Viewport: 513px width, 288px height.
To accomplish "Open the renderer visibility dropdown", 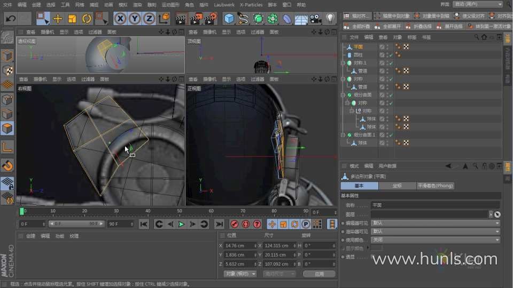I will (436, 231).
